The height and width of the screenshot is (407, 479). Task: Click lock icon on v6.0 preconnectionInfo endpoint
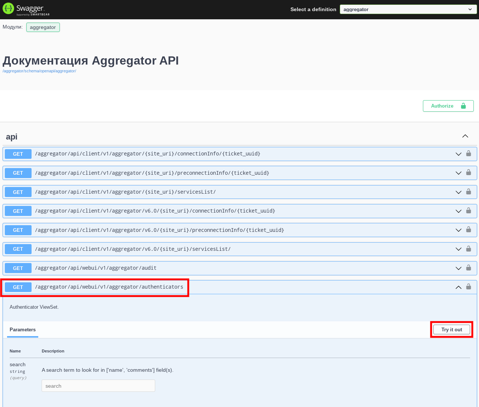469,229
